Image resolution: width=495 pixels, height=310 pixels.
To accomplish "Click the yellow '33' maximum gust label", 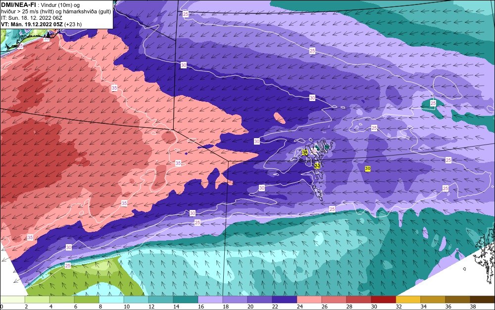I will click(317, 165).
